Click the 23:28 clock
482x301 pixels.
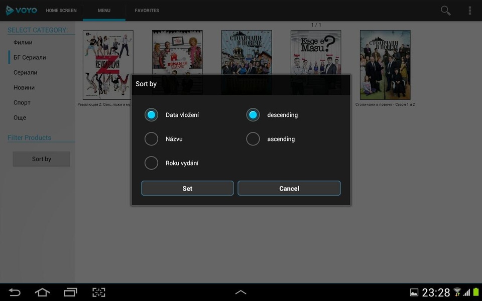(x=436, y=292)
